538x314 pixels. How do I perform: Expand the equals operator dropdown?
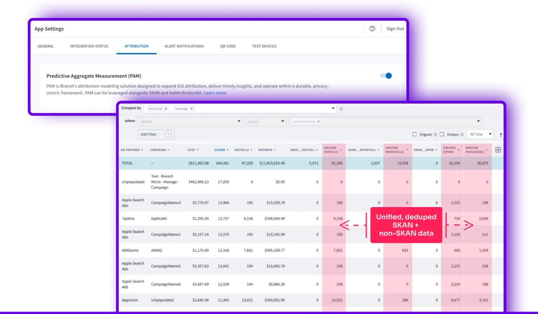266,121
